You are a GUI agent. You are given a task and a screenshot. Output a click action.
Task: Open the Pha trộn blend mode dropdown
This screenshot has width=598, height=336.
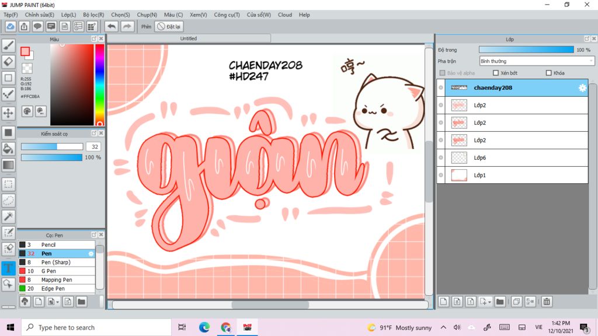point(537,61)
